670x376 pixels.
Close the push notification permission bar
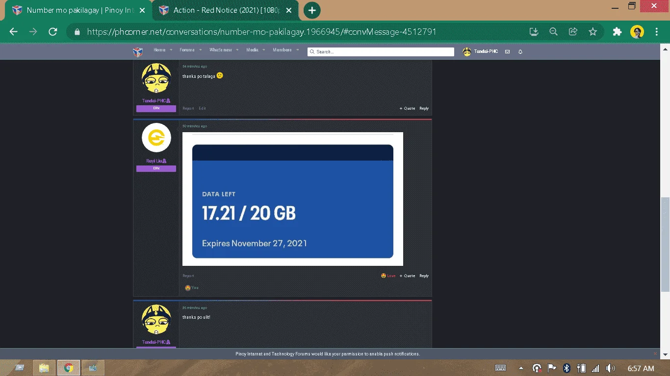[655, 353]
